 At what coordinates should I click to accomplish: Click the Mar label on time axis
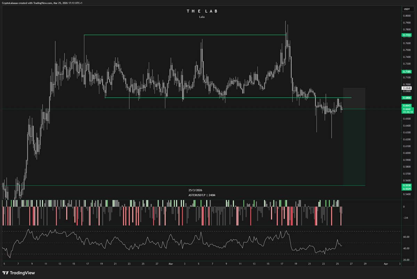pos(171,264)
